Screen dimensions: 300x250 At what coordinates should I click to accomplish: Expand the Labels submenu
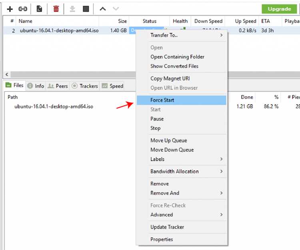[181, 159]
